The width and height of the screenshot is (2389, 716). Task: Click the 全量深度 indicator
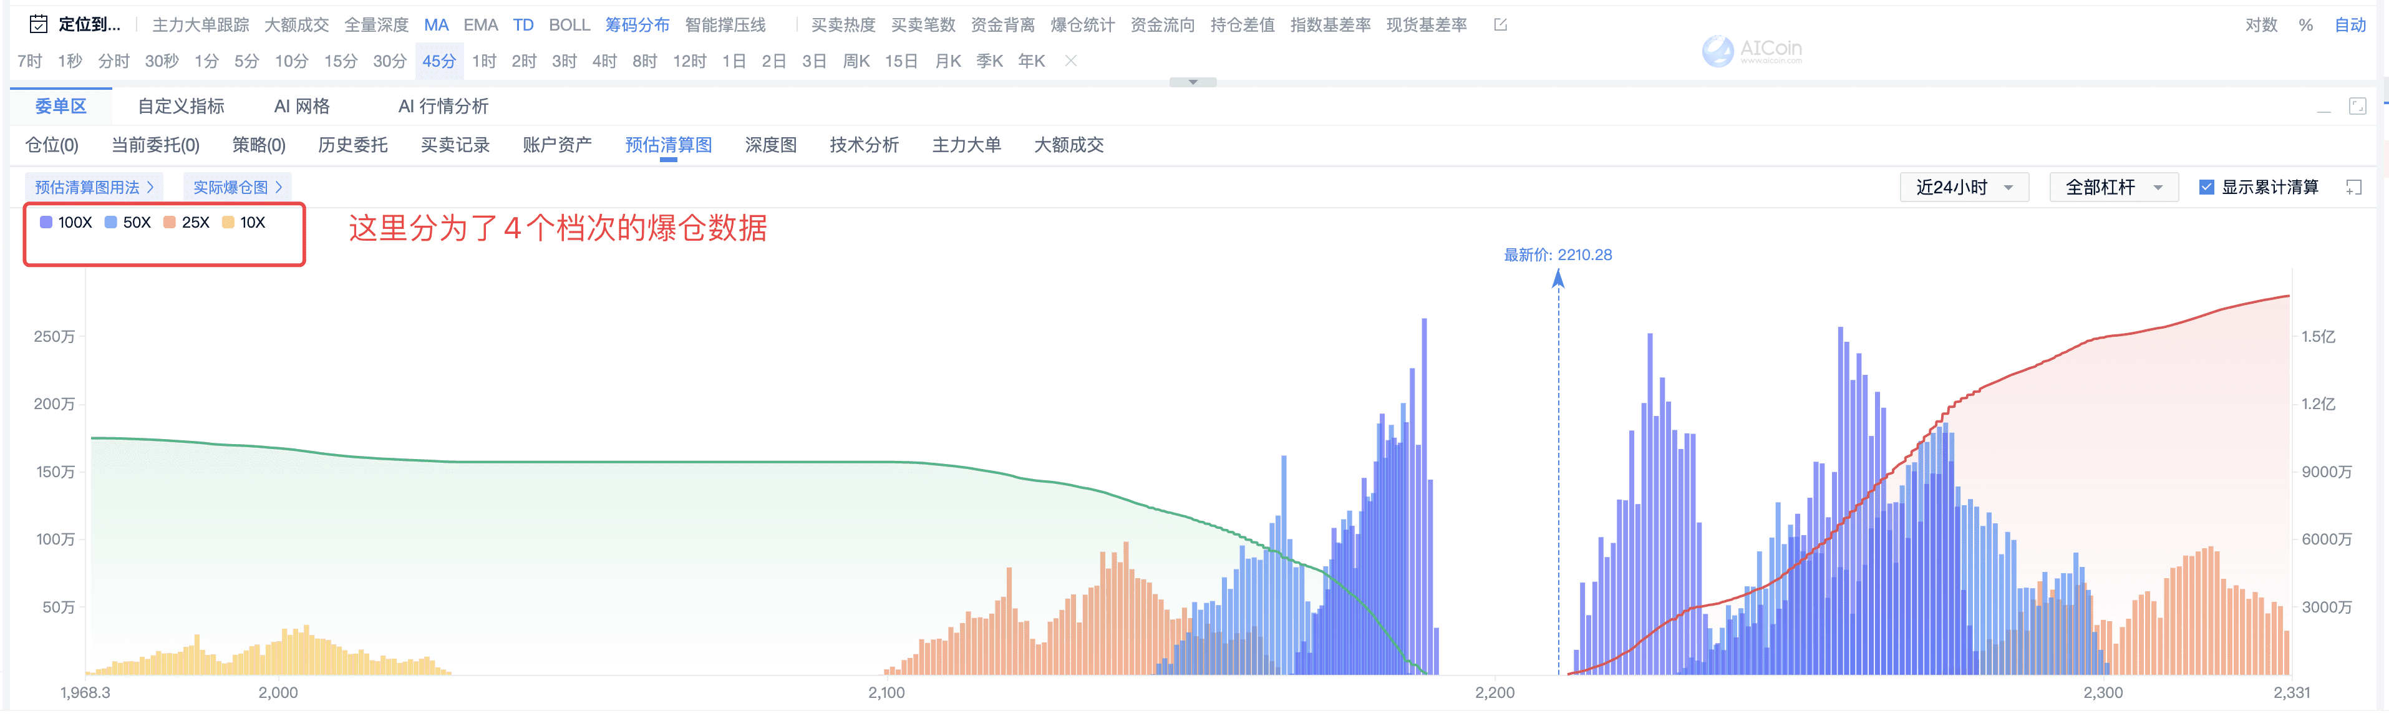coord(377,25)
